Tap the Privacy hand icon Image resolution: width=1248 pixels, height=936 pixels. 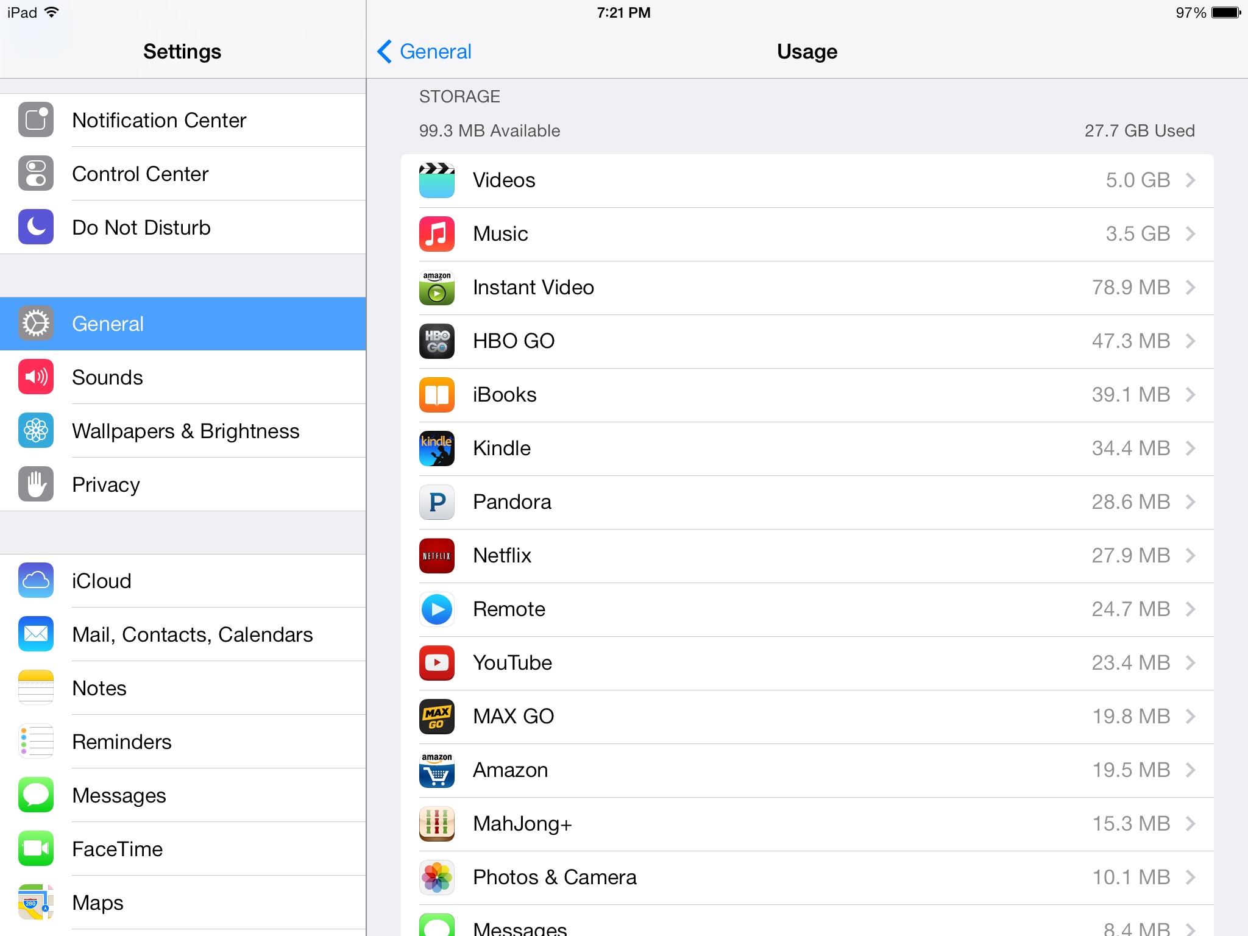[36, 484]
